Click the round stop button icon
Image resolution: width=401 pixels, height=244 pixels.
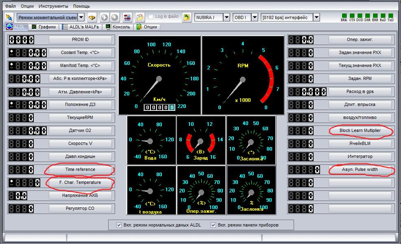click(115, 17)
